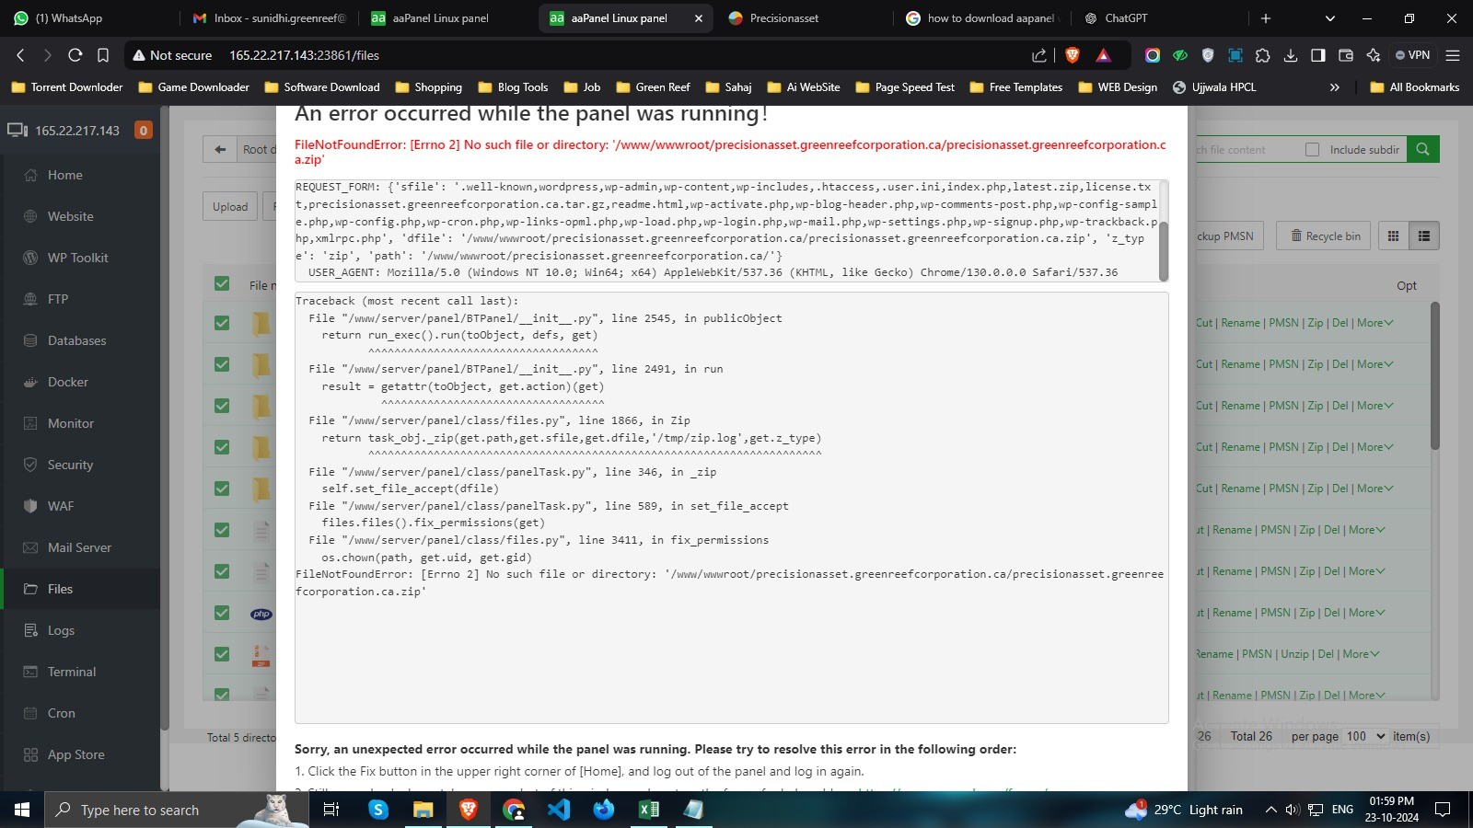
Task: Open the Free Templates bookmark folder
Action: (x=1016, y=87)
